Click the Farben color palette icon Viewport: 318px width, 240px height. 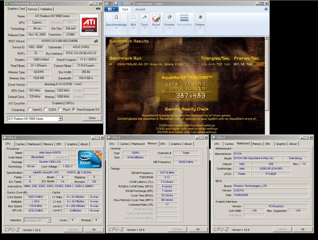click(x=200, y=17)
